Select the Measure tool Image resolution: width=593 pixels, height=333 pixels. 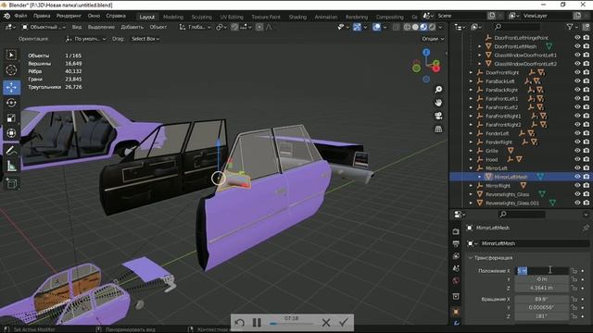pos(11,166)
